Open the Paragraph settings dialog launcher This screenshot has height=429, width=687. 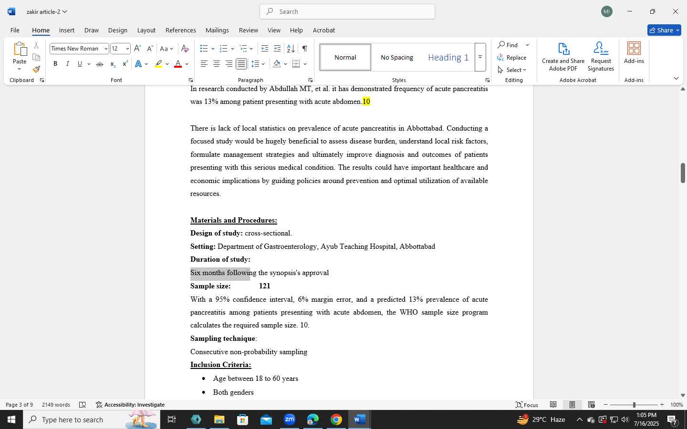[311, 80]
